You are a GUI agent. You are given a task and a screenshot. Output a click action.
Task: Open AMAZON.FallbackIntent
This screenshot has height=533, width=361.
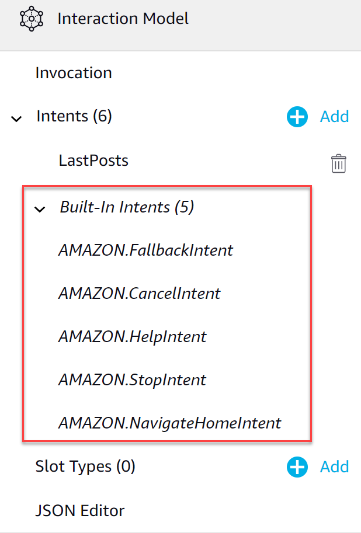pos(145,250)
